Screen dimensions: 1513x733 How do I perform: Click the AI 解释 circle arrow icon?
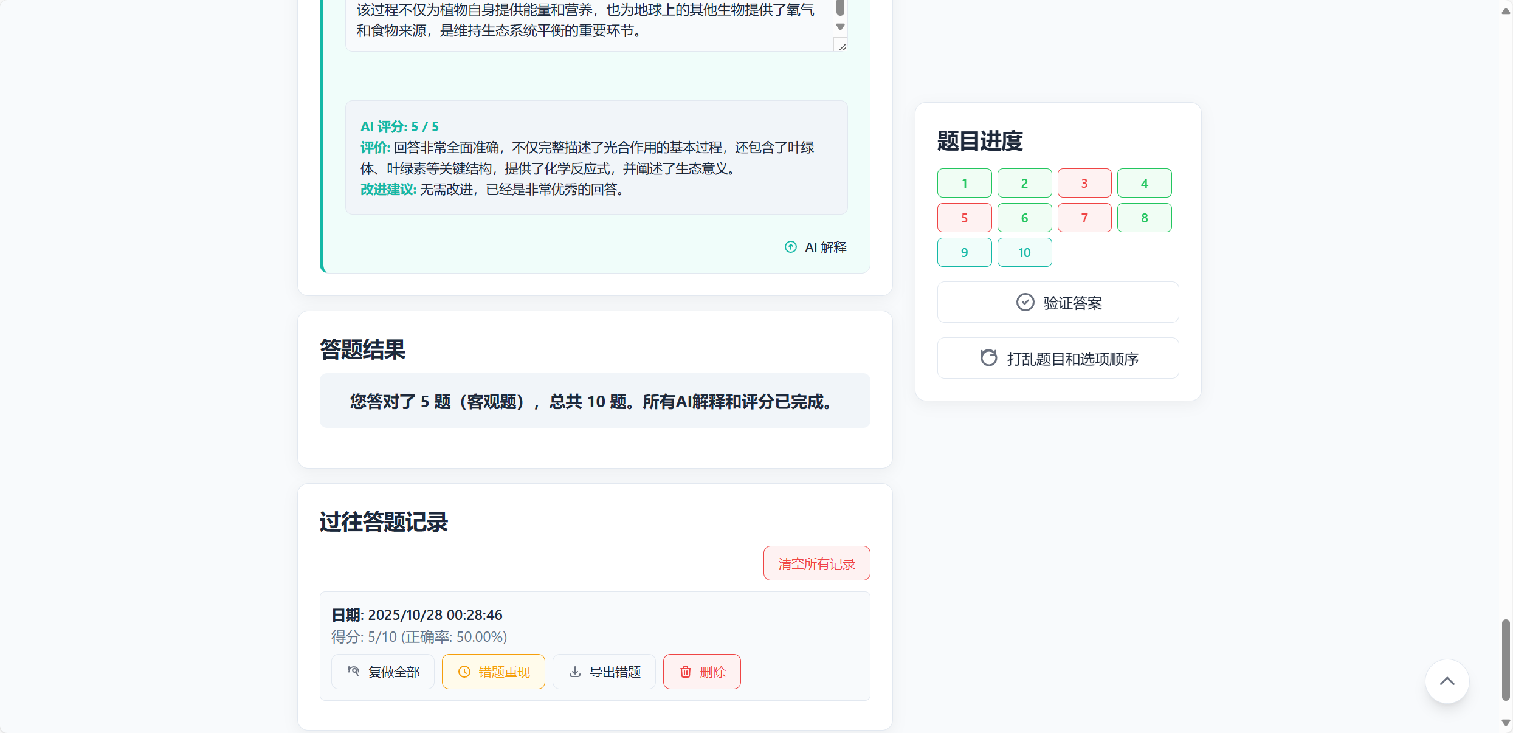[x=790, y=247]
